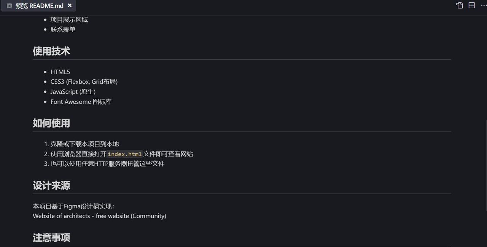Close the README.md preview tab
The height and width of the screenshot is (247, 487).
pyautogui.click(x=70, y=6)
